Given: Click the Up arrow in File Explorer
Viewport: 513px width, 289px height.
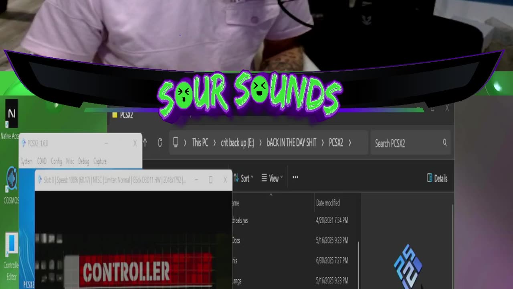Looking at the screenshot, I should coord(145,142).
